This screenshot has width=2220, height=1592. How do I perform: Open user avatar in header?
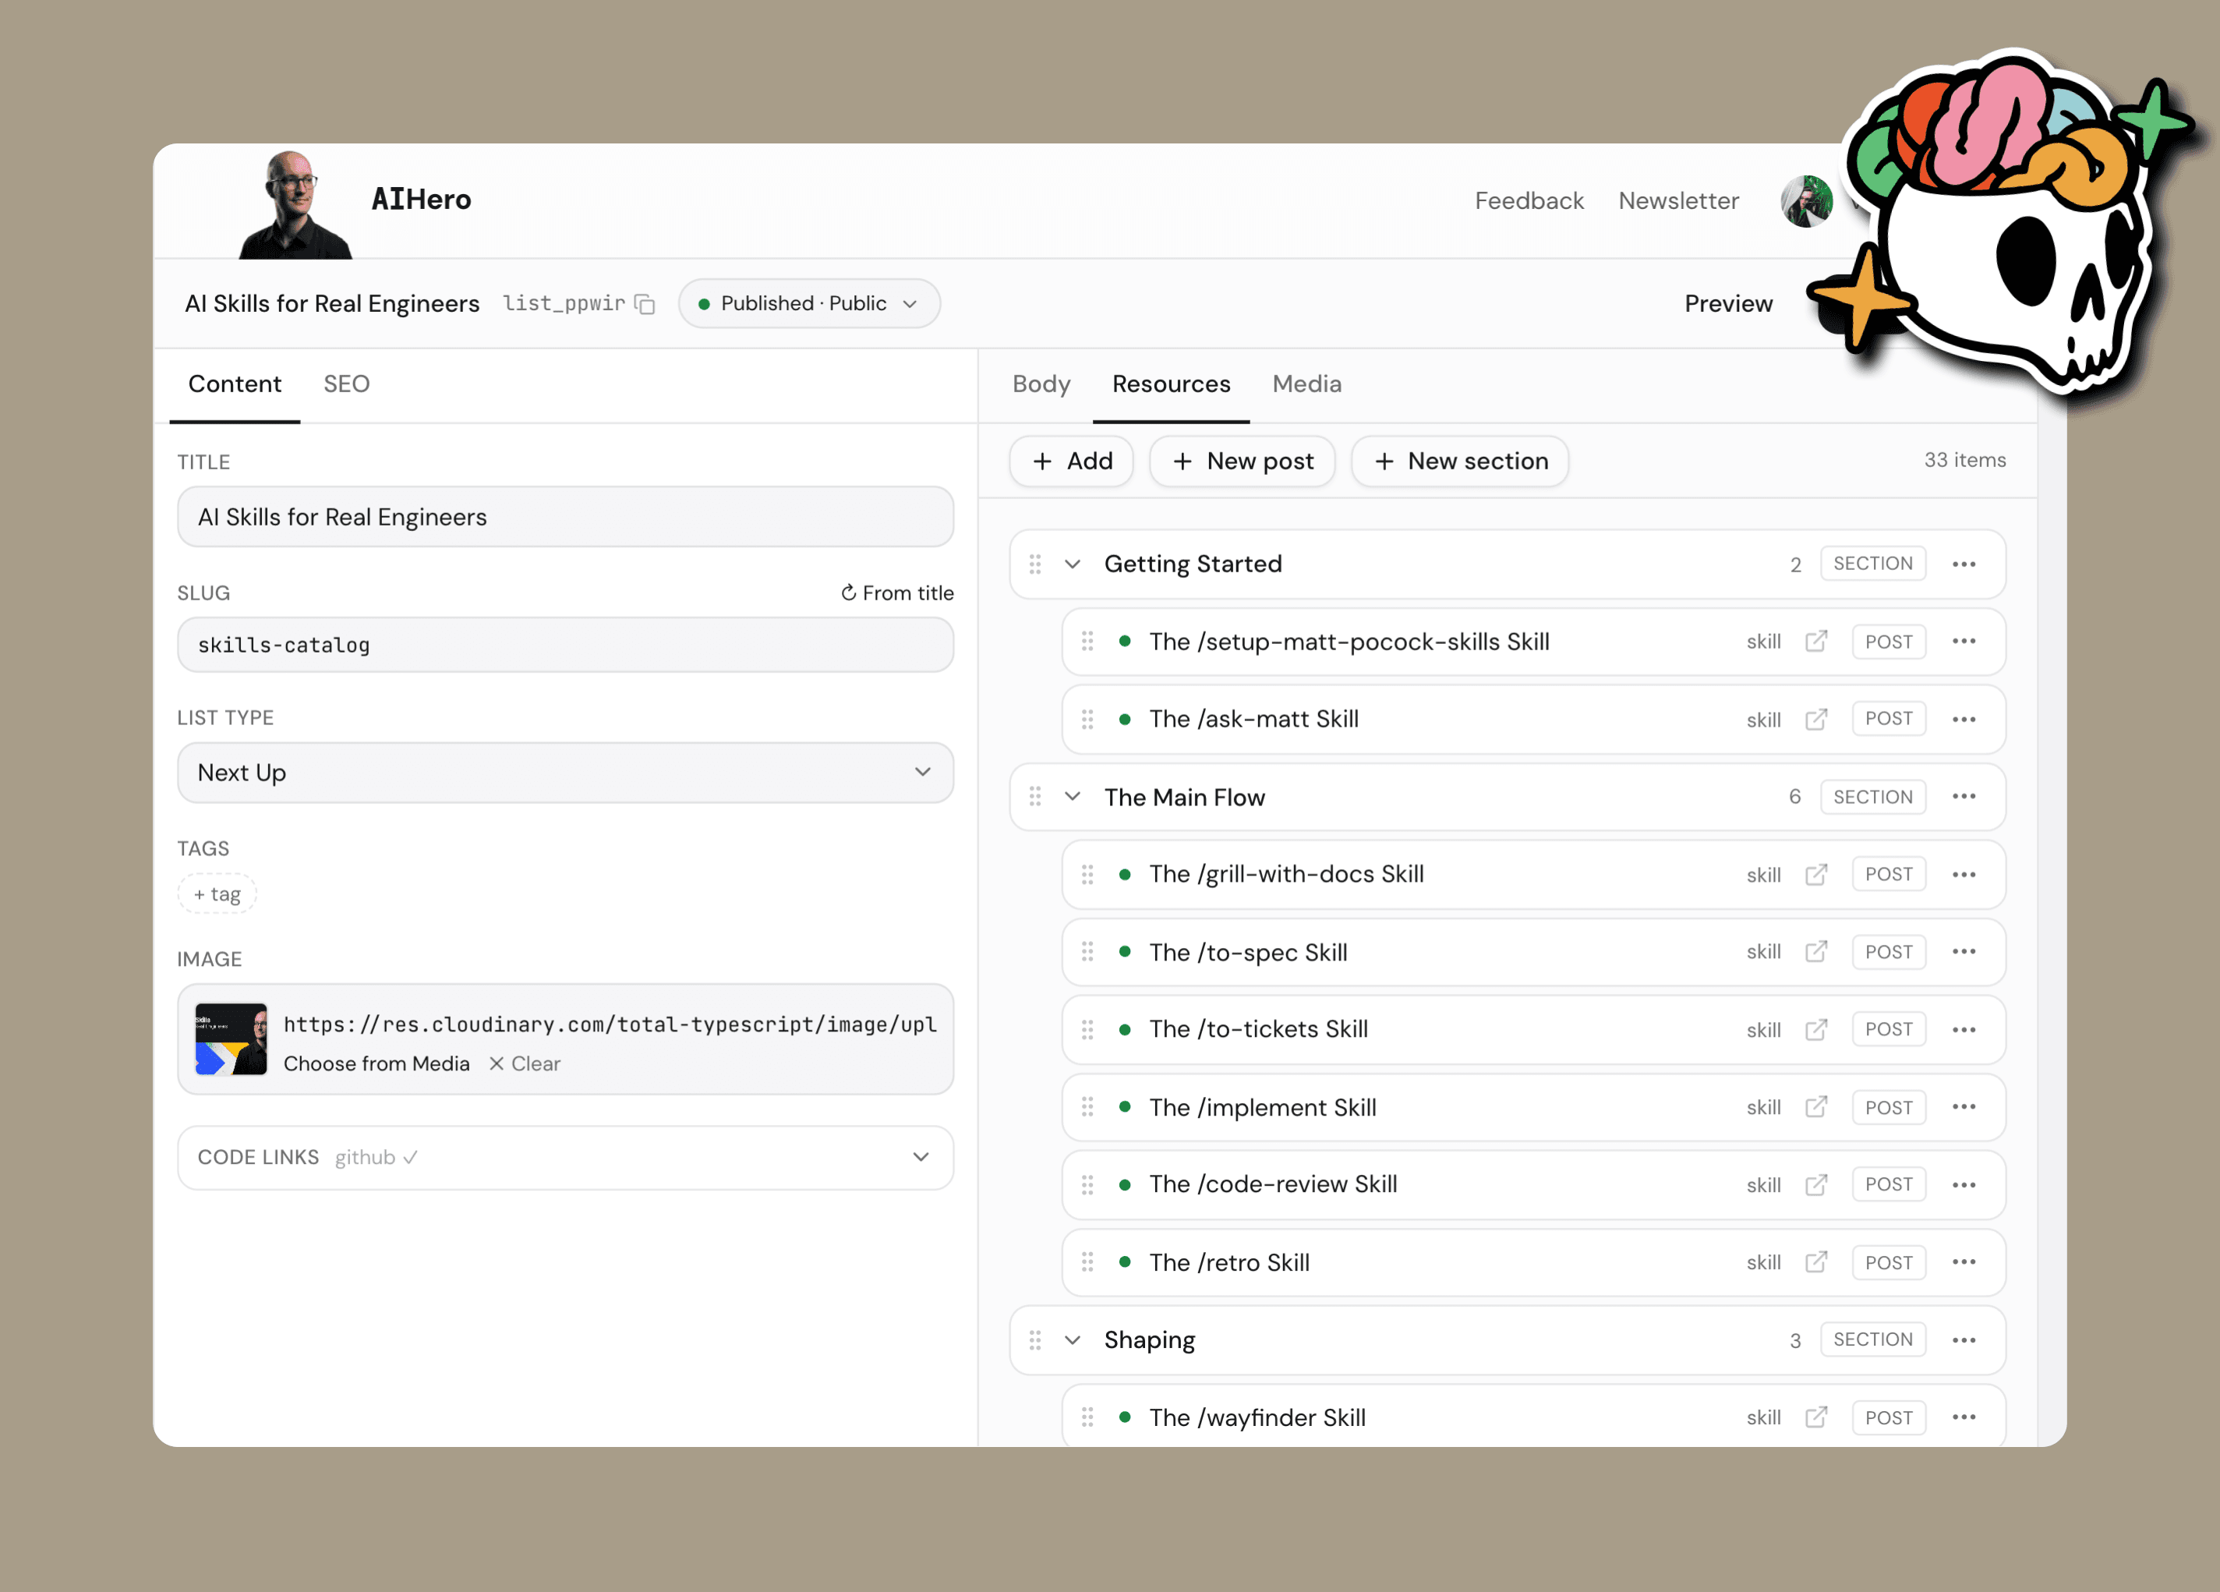click(1806, 202)
